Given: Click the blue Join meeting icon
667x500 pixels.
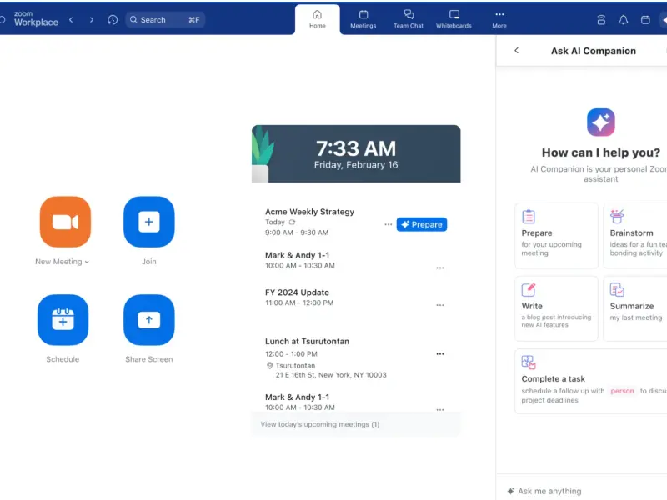Looking at the screenshot, I should pos(149,222).
